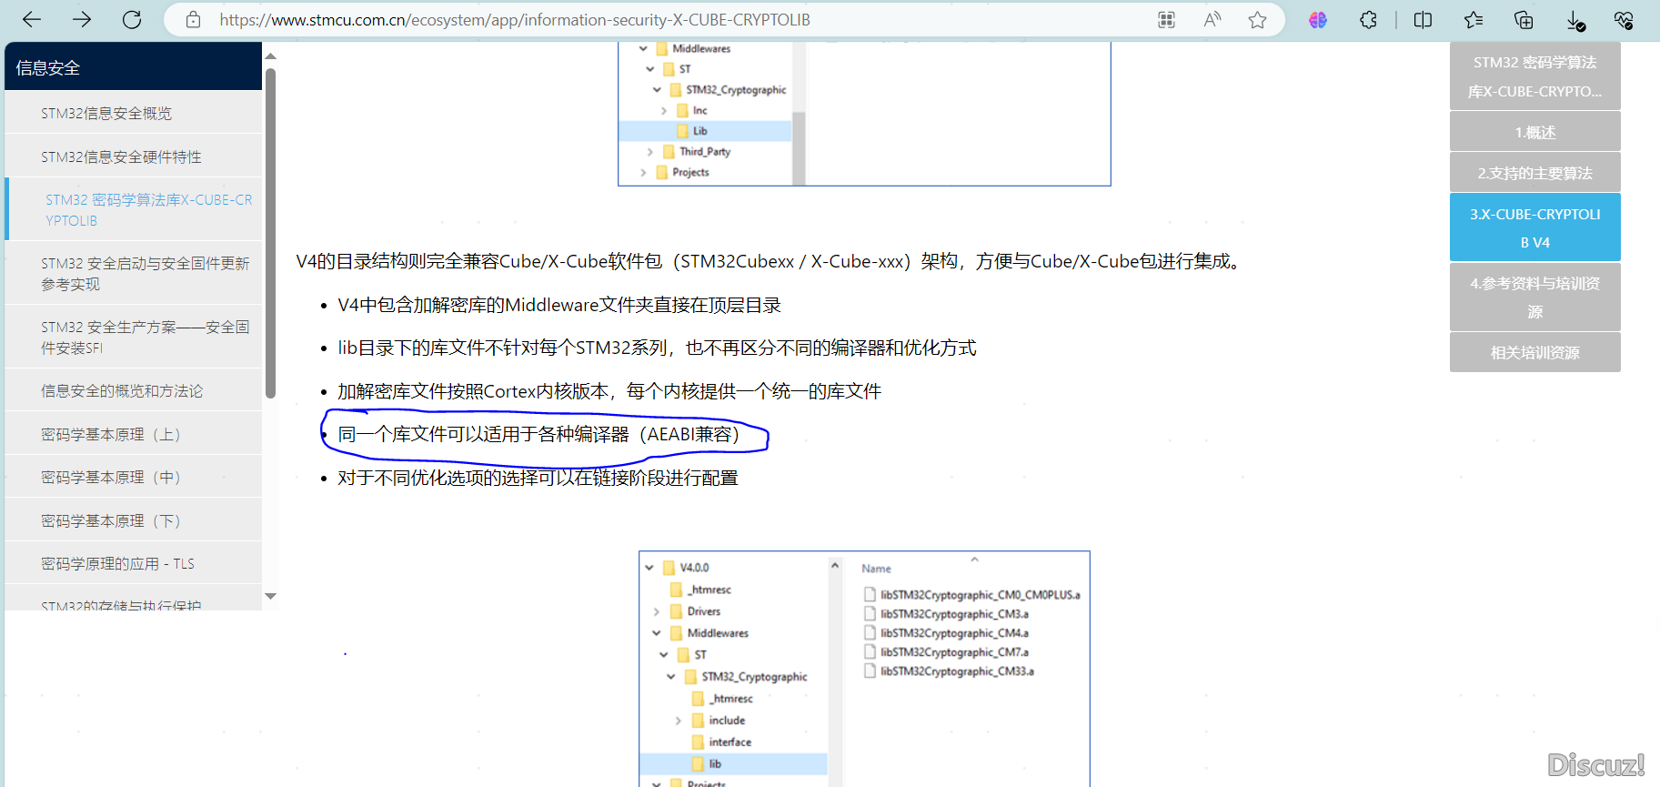Reload the current page

(132, 19)
